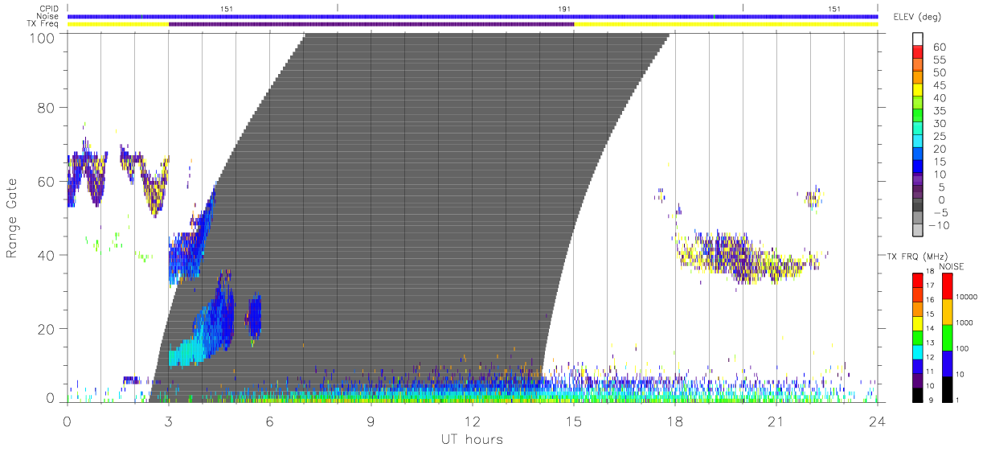Click the 24 tick on UT hours axis

(x=878, y=421)
